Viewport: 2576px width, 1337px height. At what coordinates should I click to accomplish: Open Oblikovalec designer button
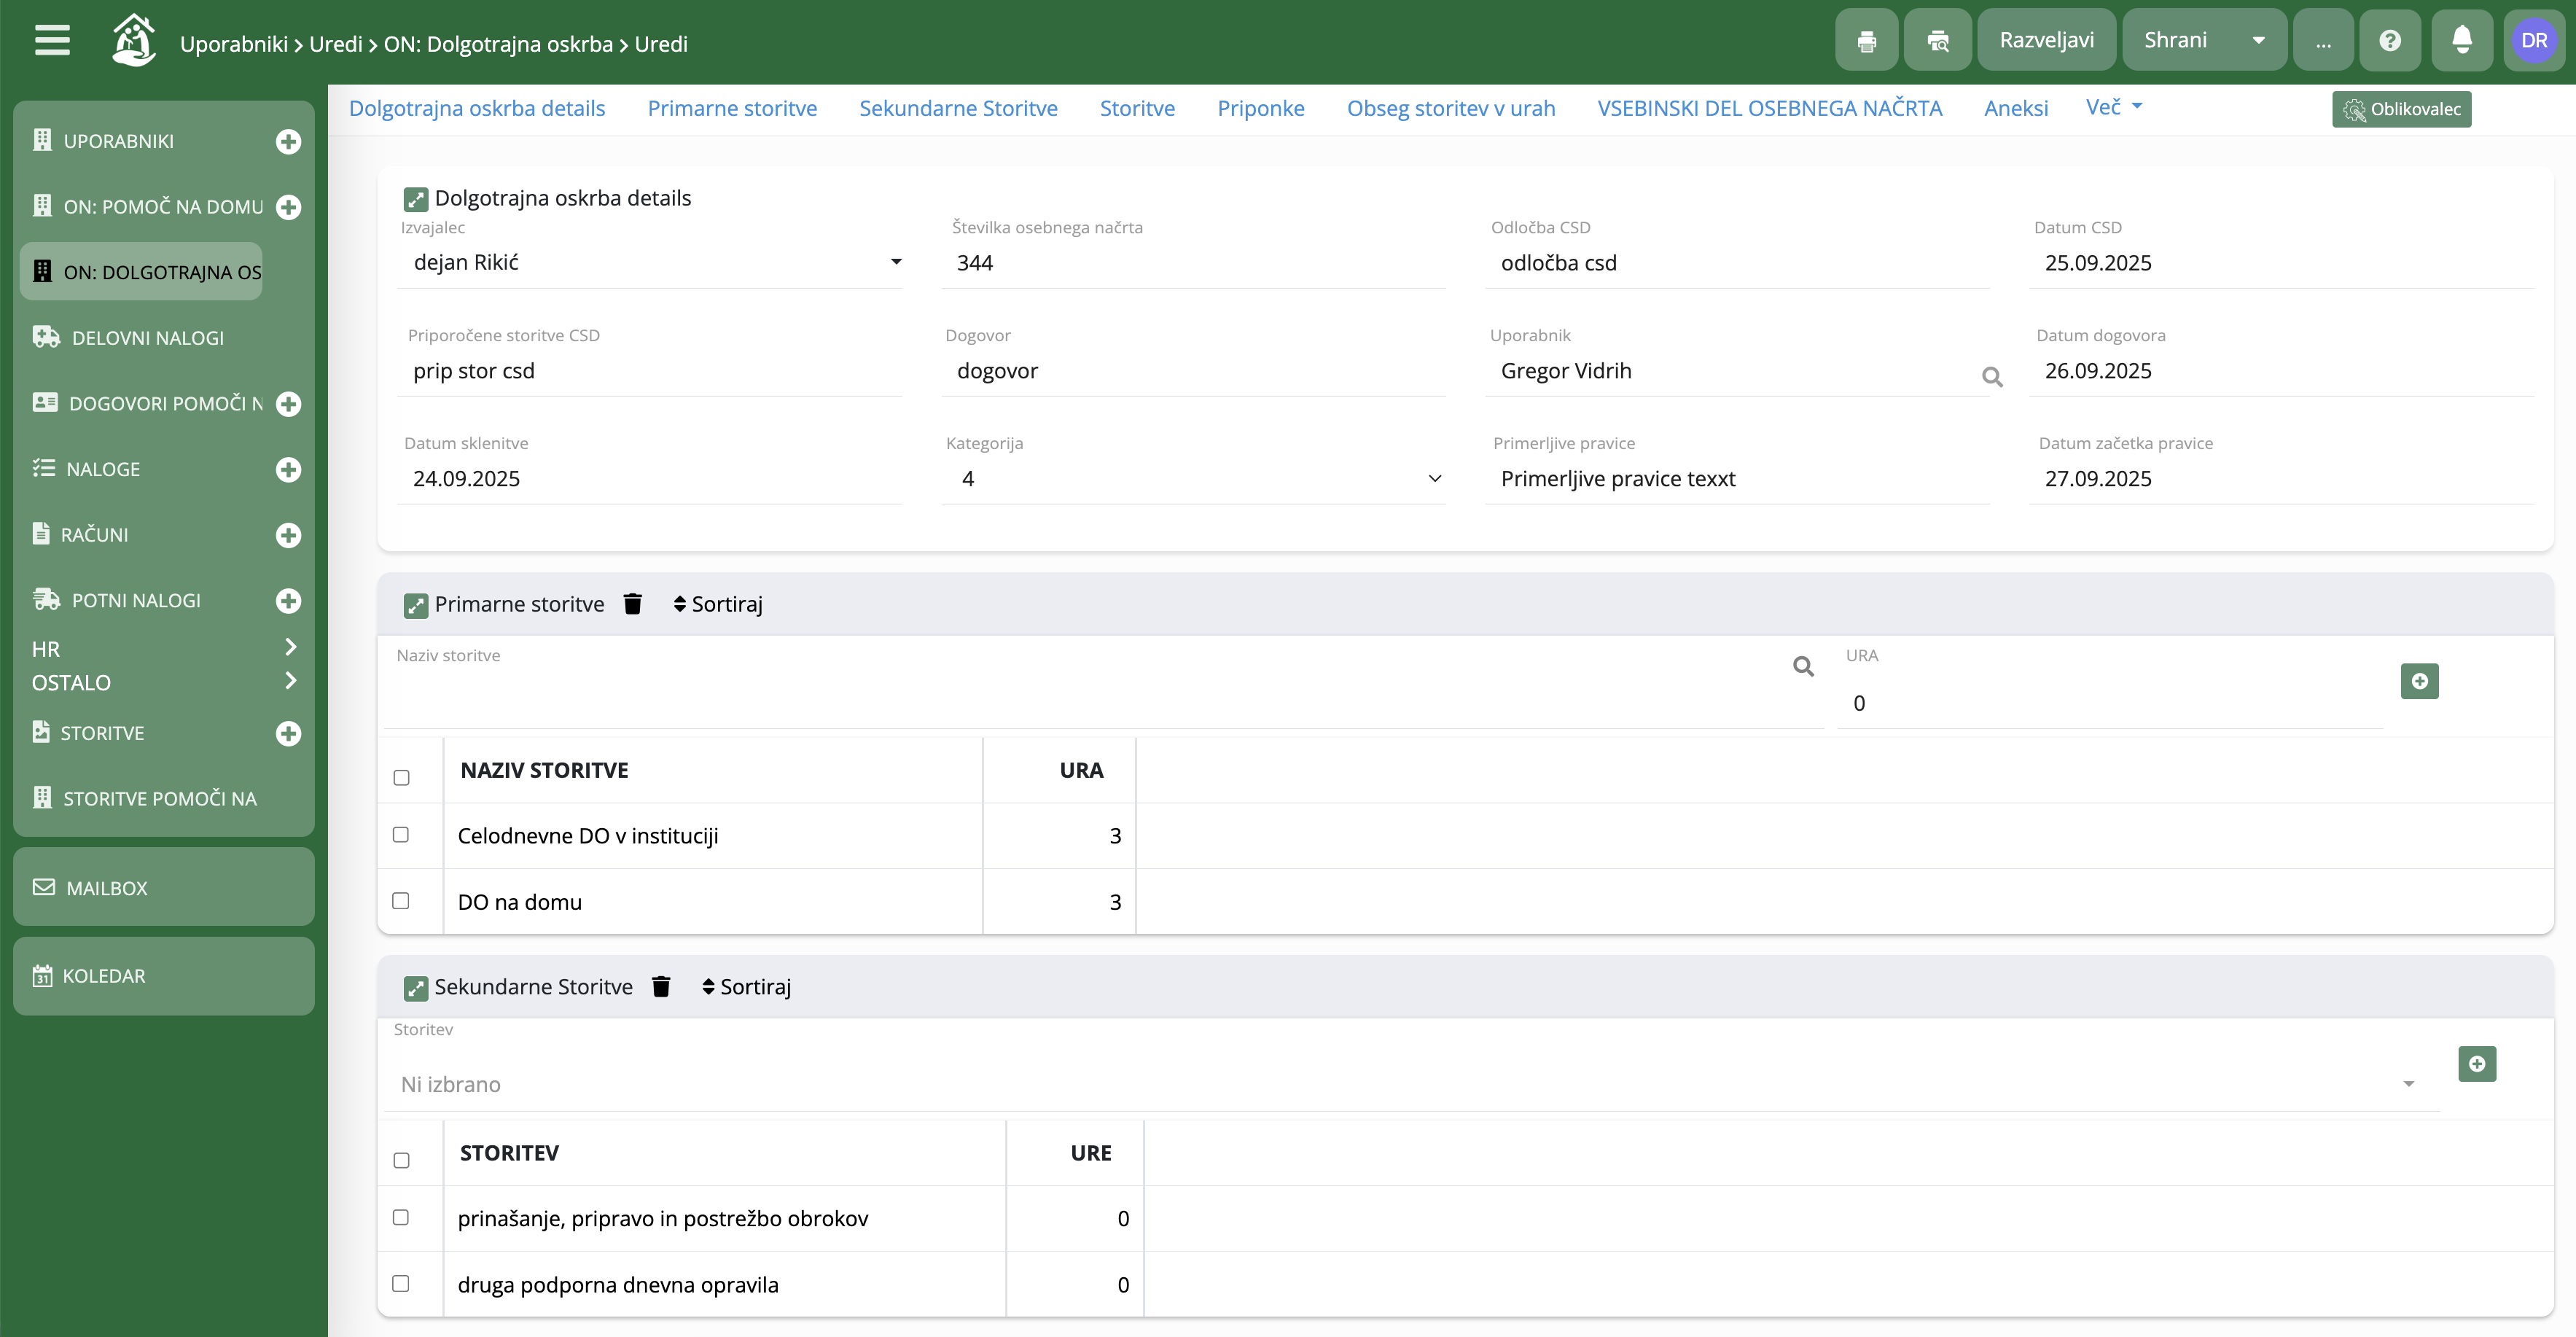click(x=2401, y=109)
